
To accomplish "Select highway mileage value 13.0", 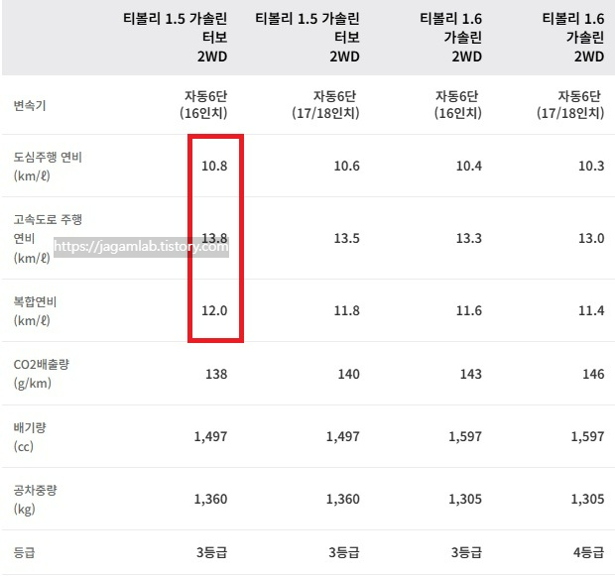I will pos(591,238).
